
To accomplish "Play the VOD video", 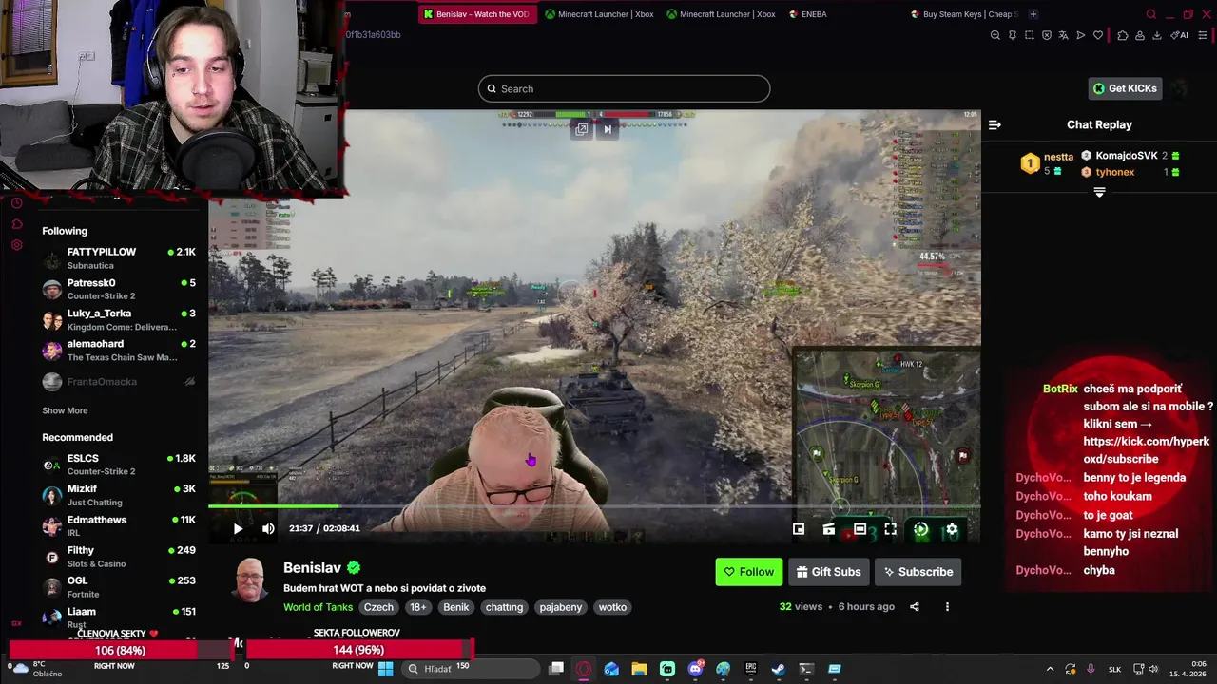I will pos(238,529).
